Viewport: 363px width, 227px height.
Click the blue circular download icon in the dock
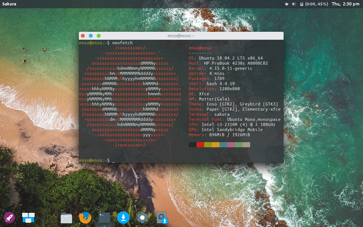point(123,217)
